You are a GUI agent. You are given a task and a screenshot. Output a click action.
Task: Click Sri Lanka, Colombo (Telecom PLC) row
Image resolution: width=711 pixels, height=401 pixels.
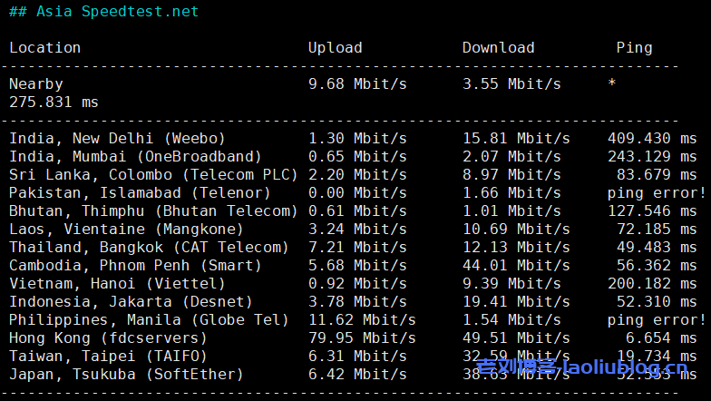(x=153, y=175)
